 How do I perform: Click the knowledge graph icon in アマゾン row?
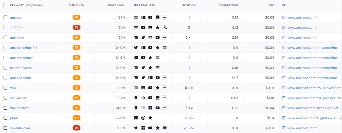pyautogui.click(x=165, y=28)
